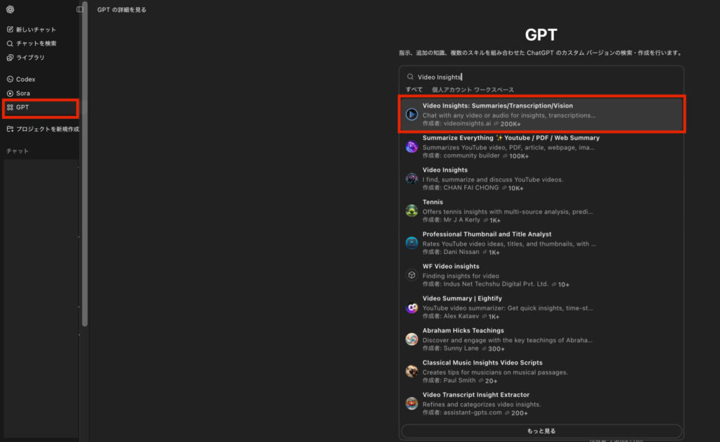Click the ChatGPT logo icon
The width and height of the screenshot is (720, 442).
[10, 9]
